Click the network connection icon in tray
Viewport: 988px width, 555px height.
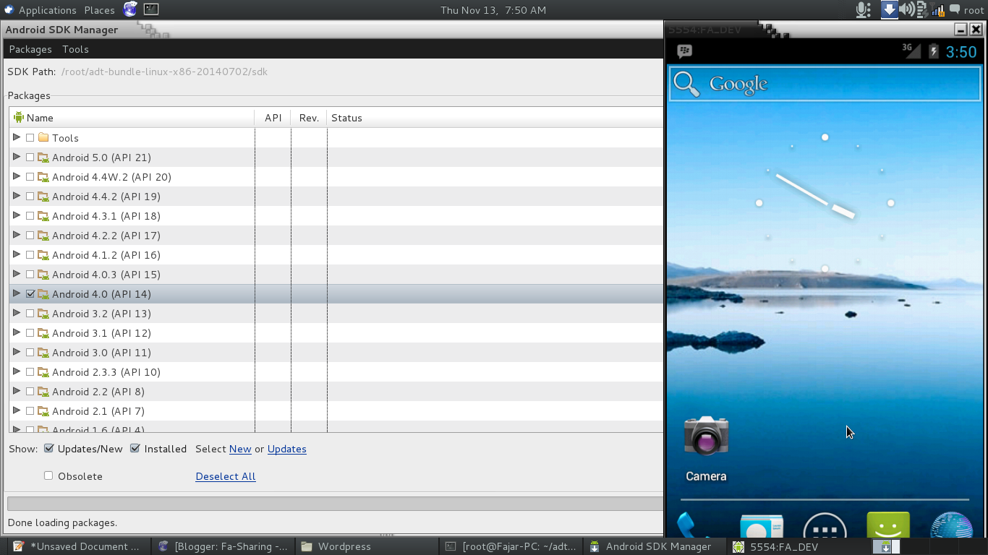coord(939,10)
